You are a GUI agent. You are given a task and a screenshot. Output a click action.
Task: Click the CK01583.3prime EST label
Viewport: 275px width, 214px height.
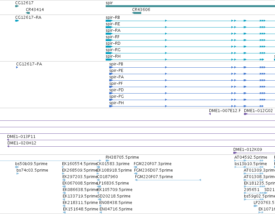pyautogui.click(x=113, y=164)
